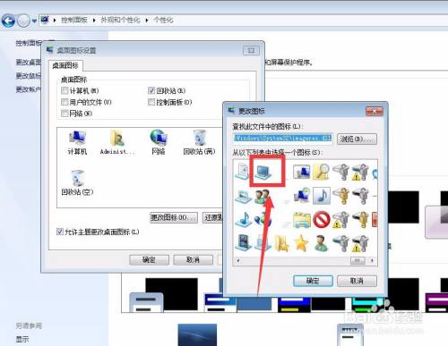Select the laptop computer icon in the icon list
This screenshot has height=346, width=448.
click(x=263, y=172)
